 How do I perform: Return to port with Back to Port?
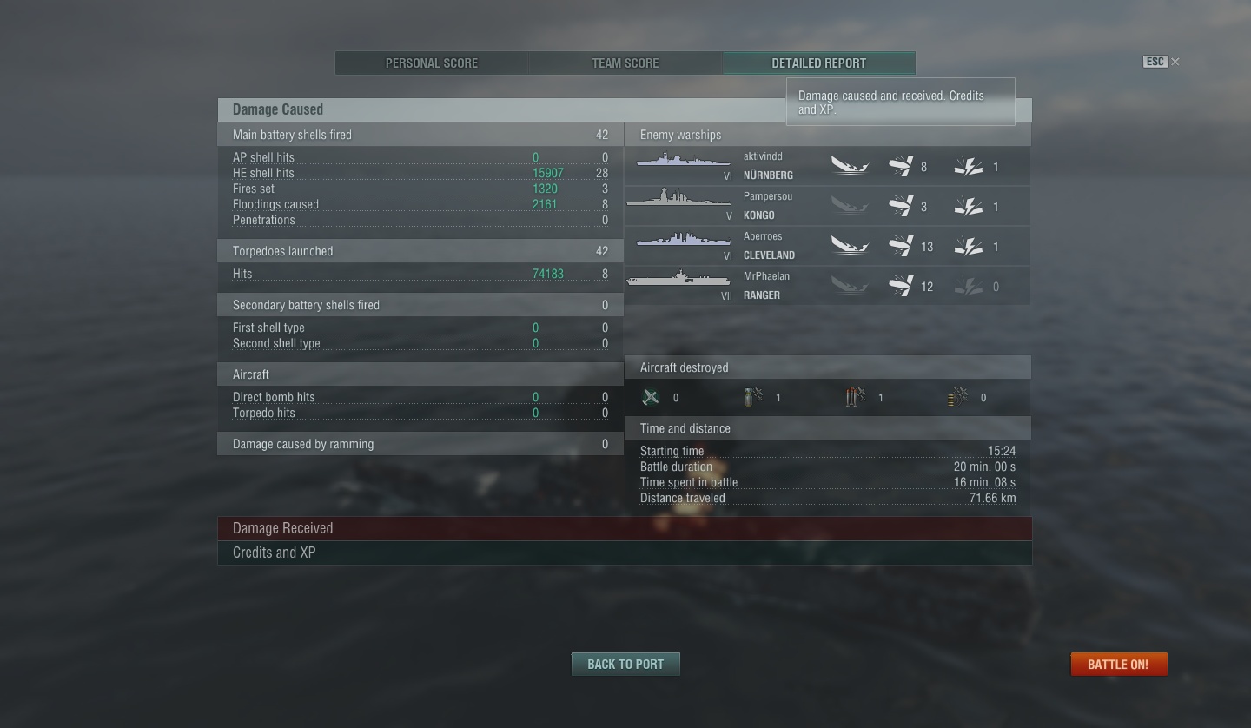click(625, 664)
